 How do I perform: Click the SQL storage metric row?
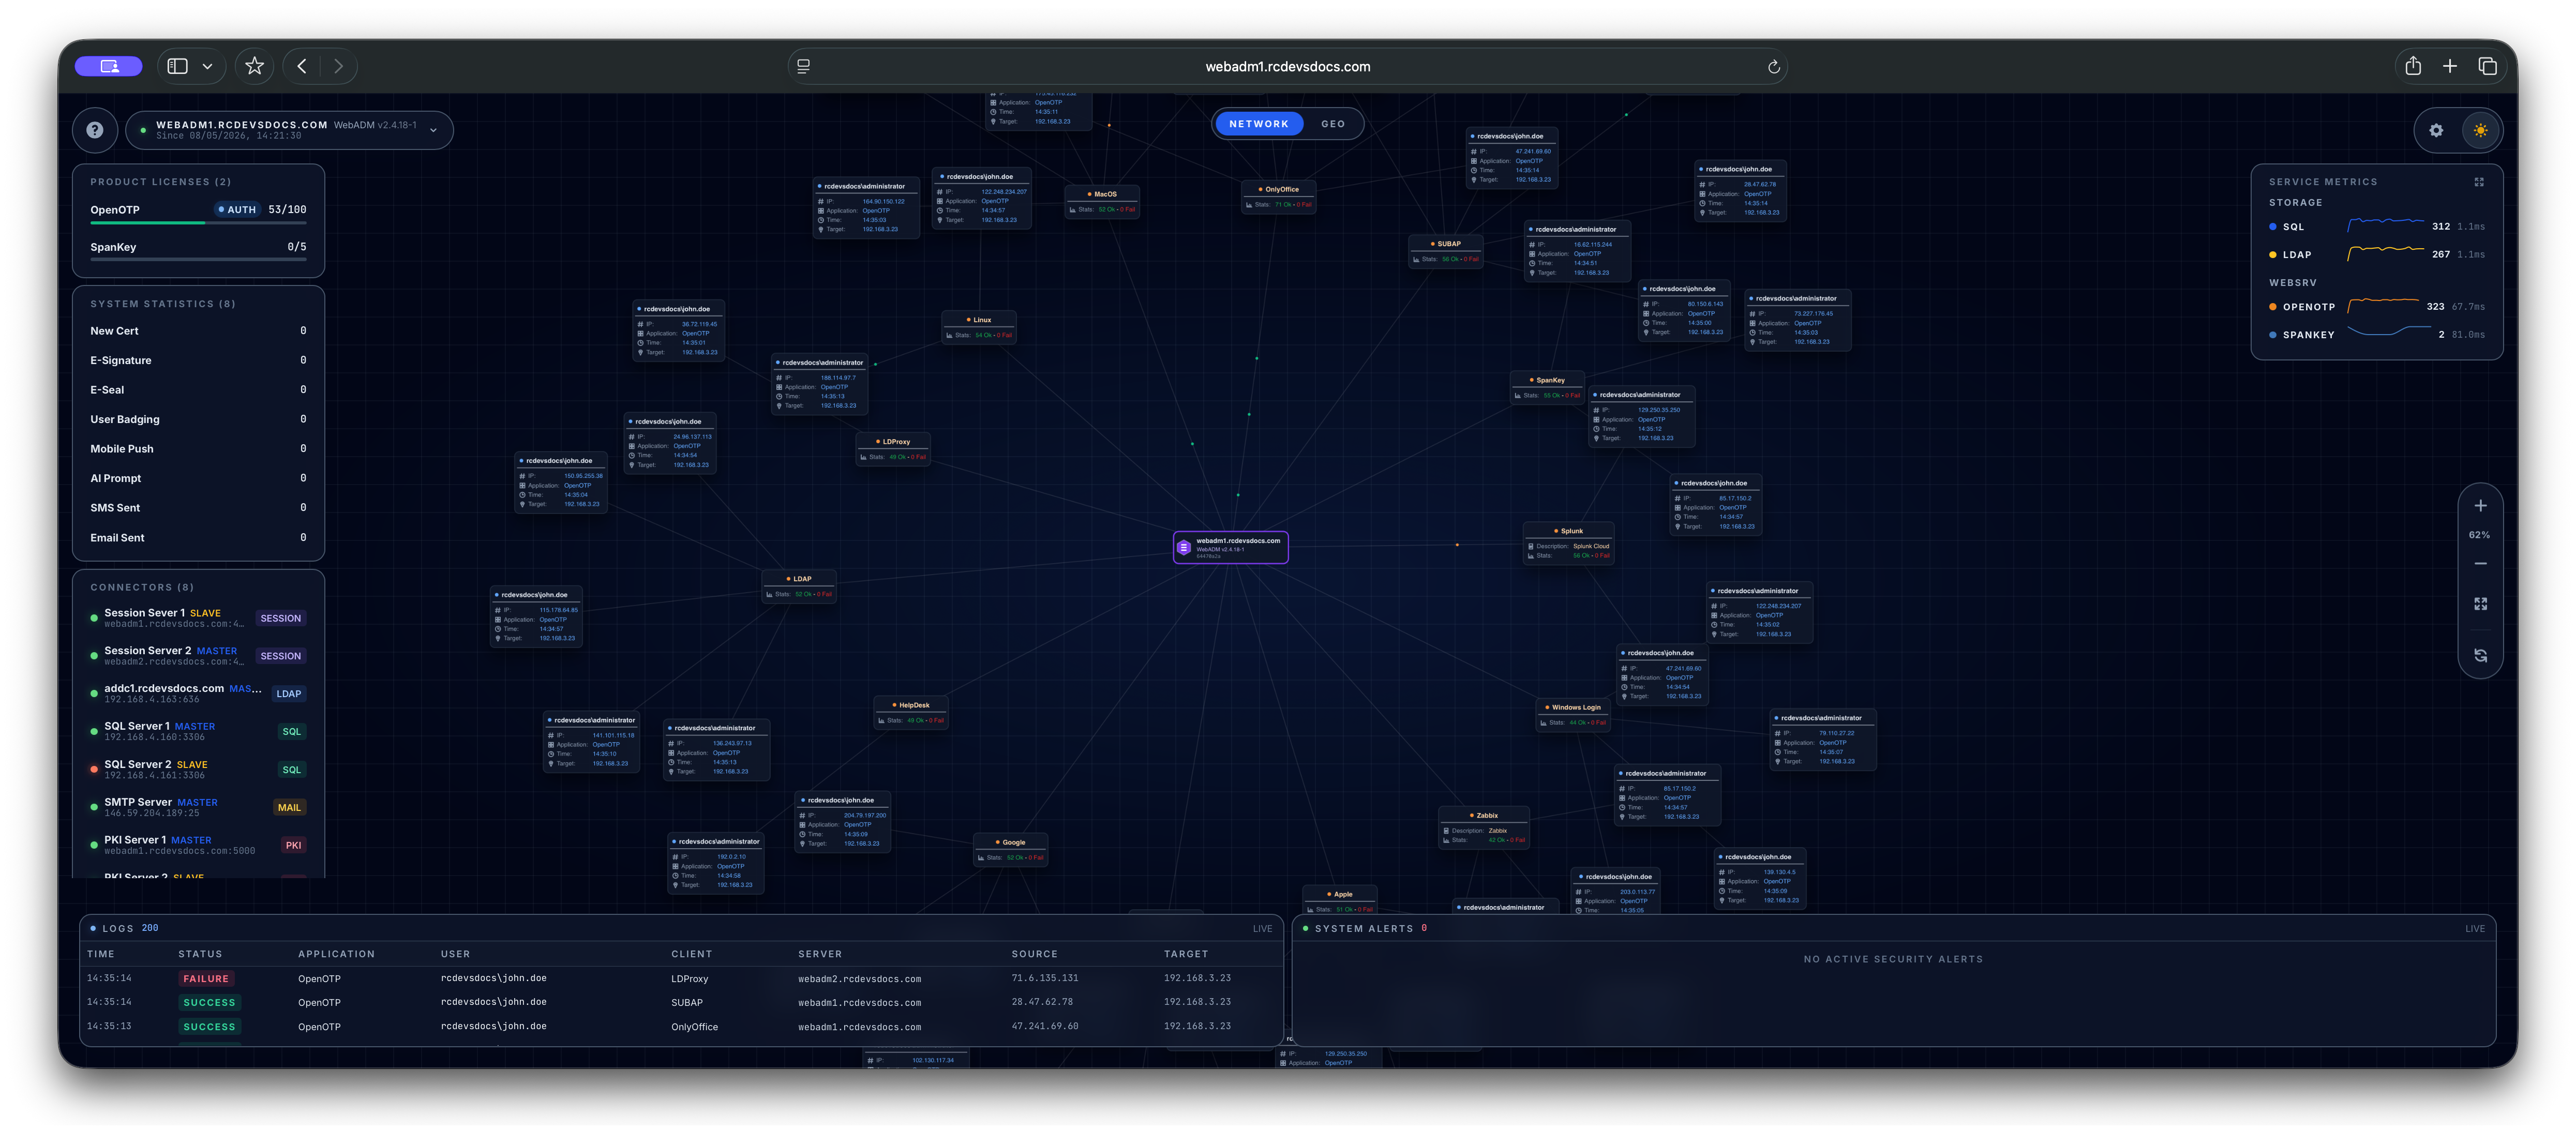2376,227
